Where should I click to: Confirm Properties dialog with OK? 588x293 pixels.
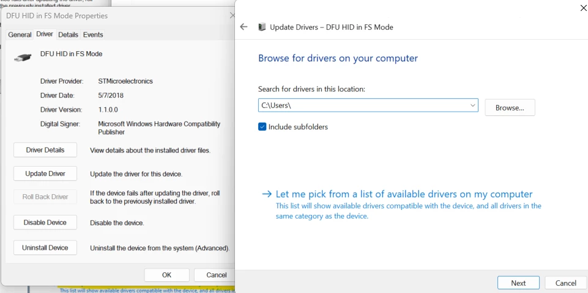coord(166,275)
